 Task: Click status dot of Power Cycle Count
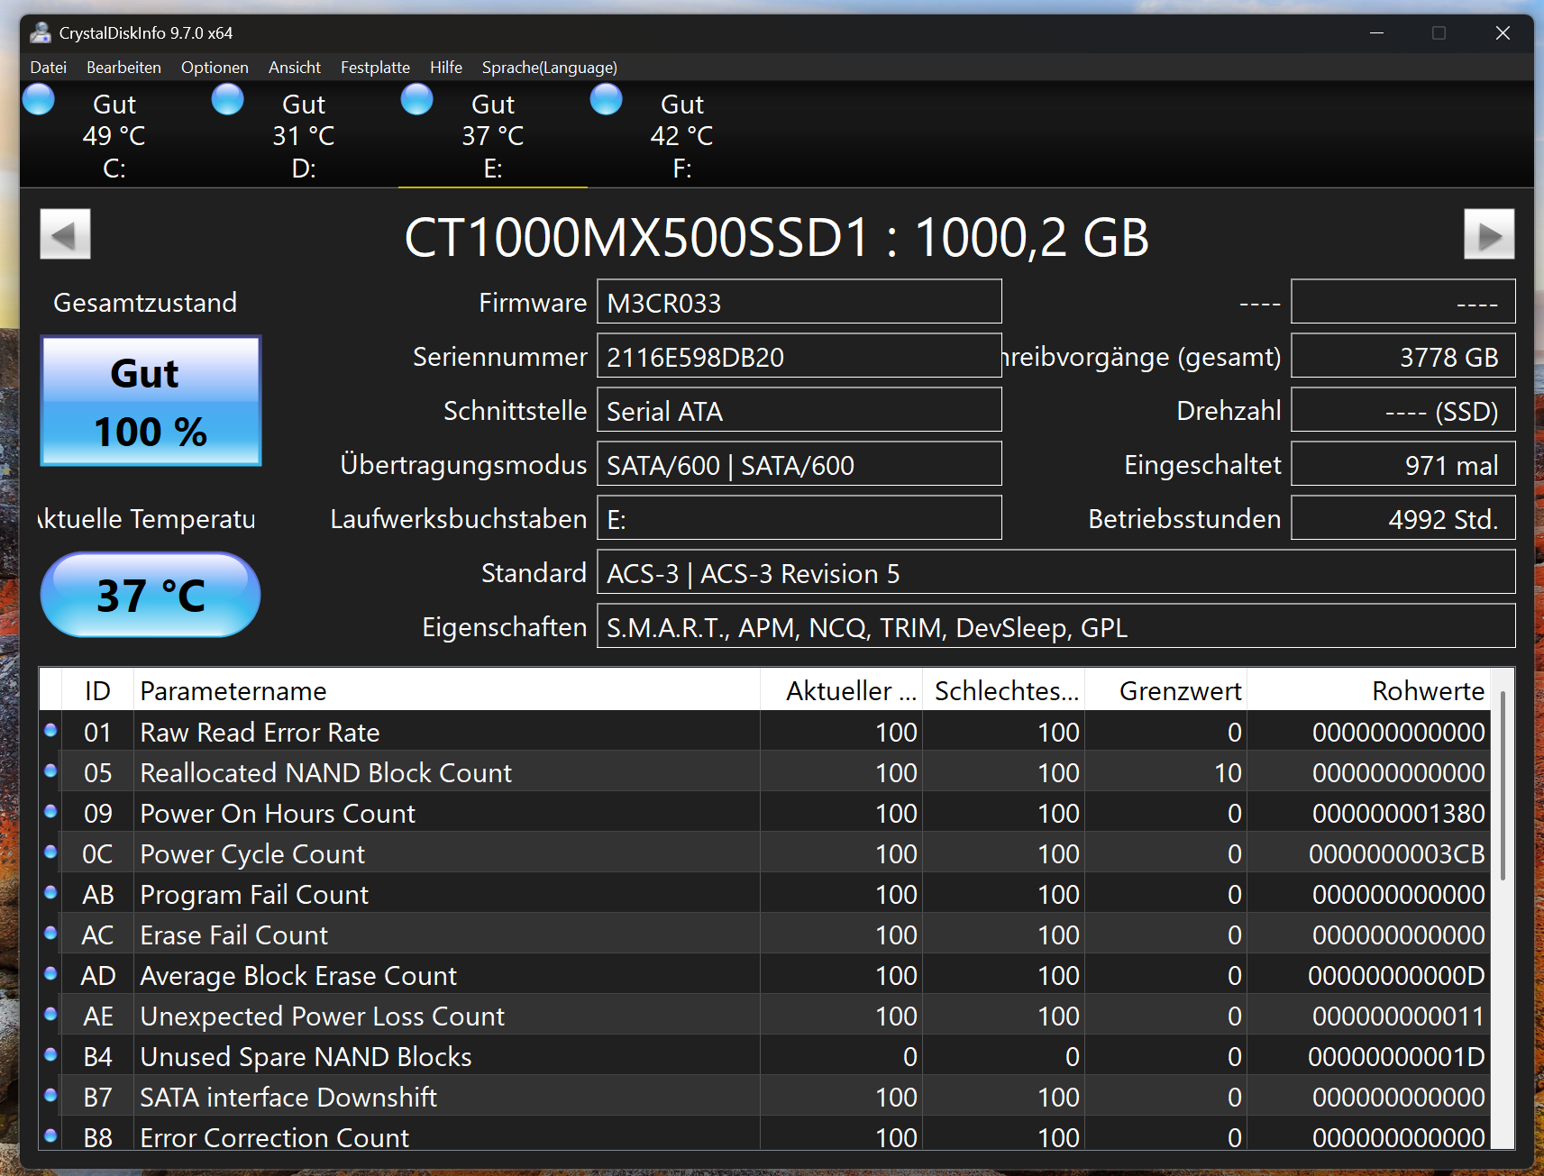click(50, 852)
